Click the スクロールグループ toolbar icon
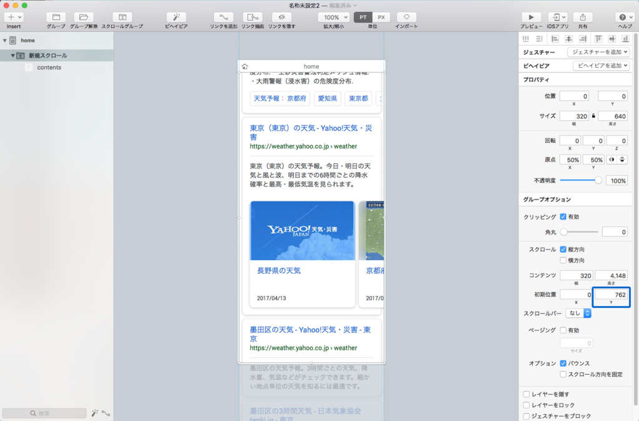The image size is (639, 421). (x=122, y=17)
